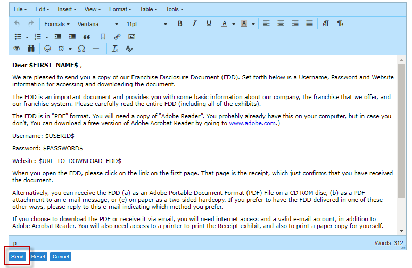Insert a link with chain icon
Image resolution: width=412 pixels, height=268 pixels.
point(117,37)
